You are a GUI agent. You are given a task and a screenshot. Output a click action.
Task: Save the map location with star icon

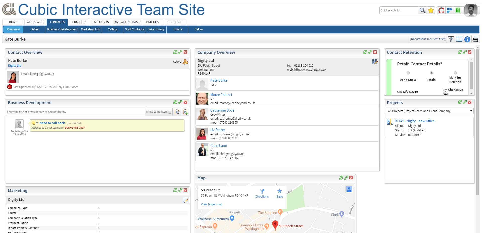point(280,191)
